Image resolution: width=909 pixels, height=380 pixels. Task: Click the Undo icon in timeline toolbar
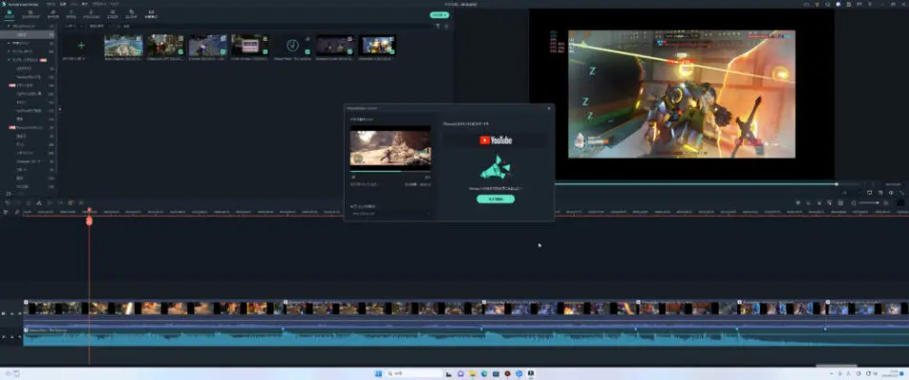(8, 202)
